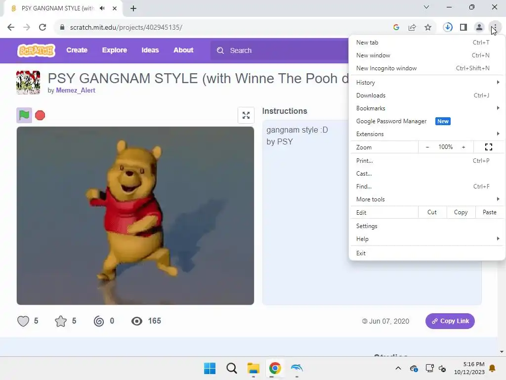Select Exit in the menu

pyautogui.click(x=427, y=253)
